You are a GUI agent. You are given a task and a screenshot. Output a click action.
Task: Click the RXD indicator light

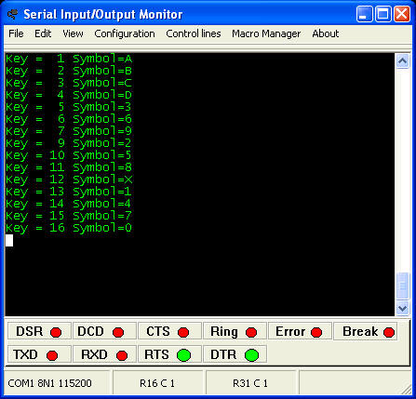[122, 355]
